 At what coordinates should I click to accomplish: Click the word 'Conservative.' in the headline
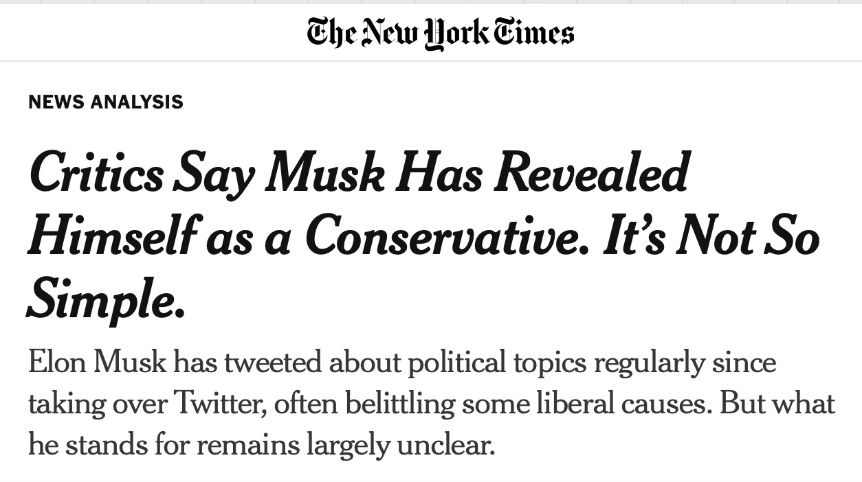(447, 237)
